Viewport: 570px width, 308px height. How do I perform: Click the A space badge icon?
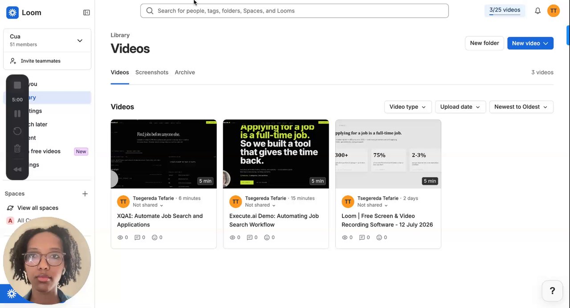click(10, 220)
